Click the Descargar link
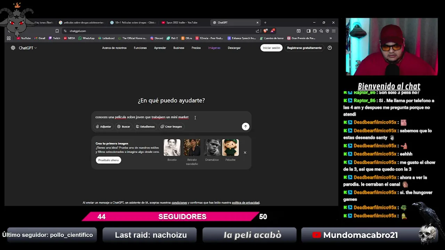The height and width of the screenshot is (250, 445). coord(234,48)
